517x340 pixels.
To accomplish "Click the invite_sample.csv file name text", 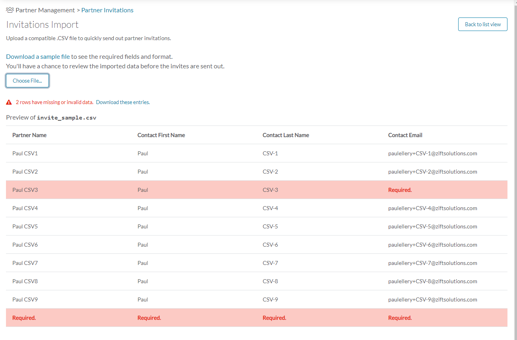I will tap(67, 117).
